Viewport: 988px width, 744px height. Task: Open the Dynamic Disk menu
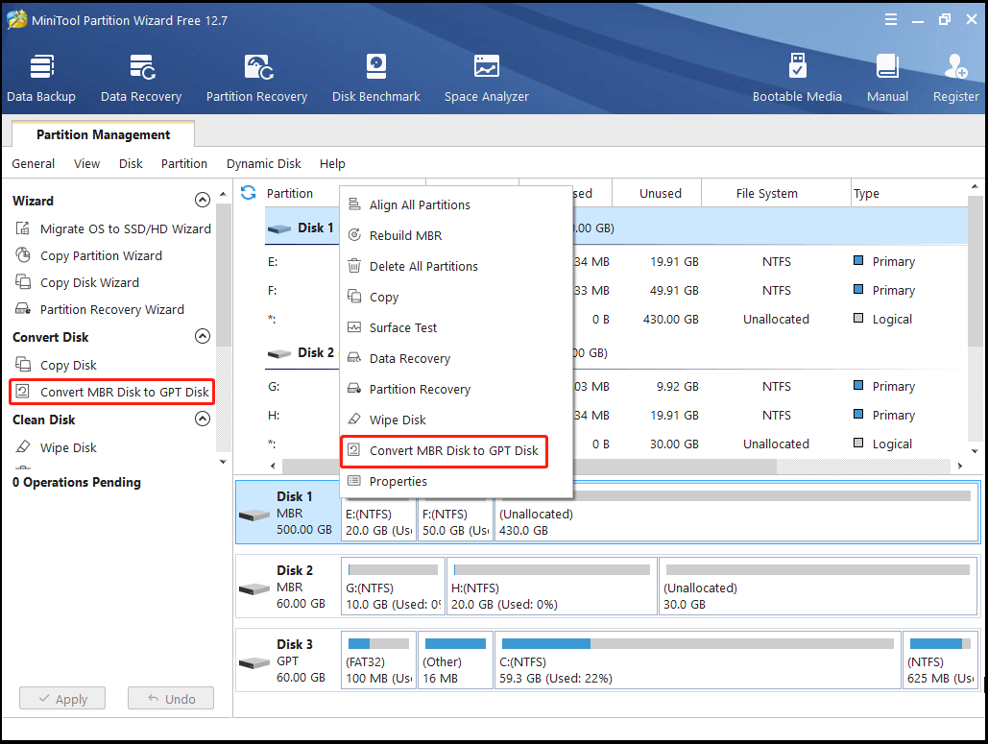click(263, 164)
